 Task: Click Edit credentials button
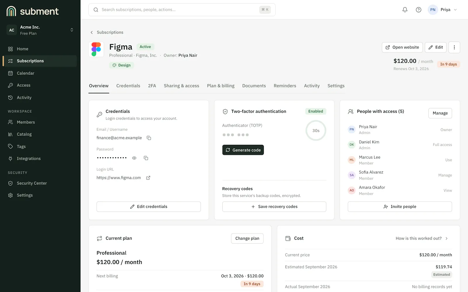(x=149, y=207)
